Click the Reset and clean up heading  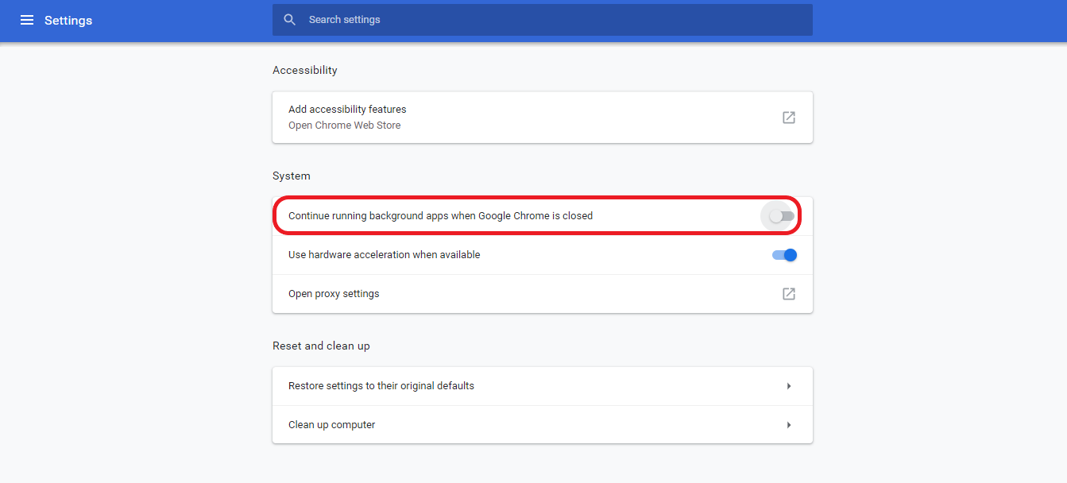pos(321,346)
